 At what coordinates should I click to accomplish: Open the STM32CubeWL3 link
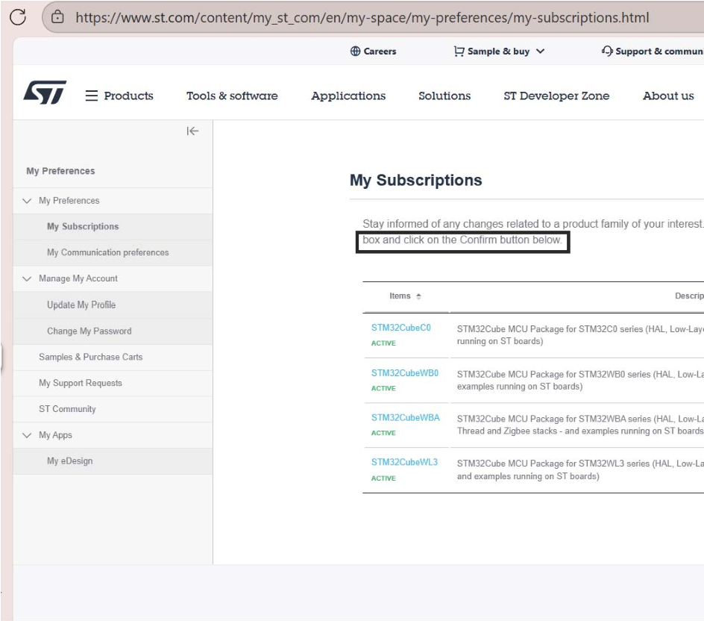coord(404,462)
